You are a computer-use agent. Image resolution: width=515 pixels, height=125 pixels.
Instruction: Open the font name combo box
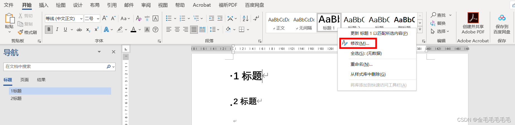pos(64,18)
